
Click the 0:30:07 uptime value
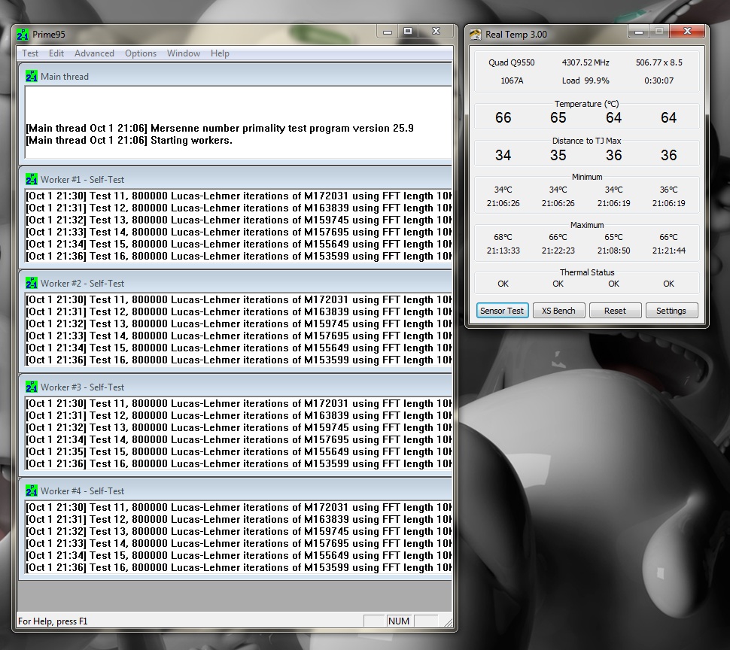[659, 80]
